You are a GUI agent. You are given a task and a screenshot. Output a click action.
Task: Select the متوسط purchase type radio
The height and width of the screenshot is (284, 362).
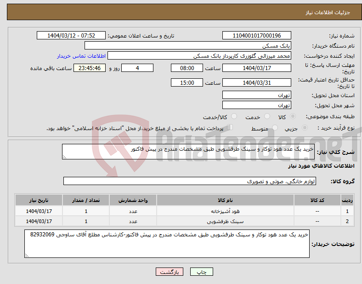point(275,127)
